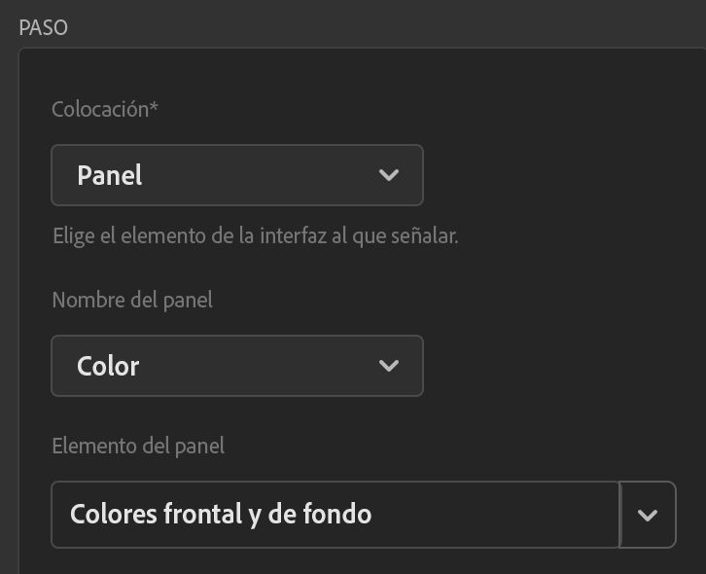Click the Elemento del panel label
This screenshot has height=574, width=706.
(138, 446)
